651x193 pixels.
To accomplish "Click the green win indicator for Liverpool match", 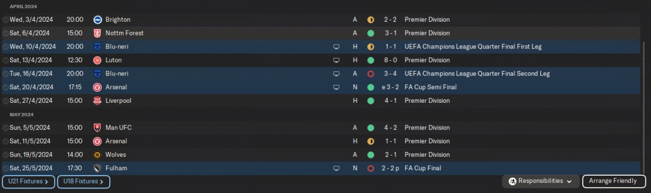I will 371,101.
